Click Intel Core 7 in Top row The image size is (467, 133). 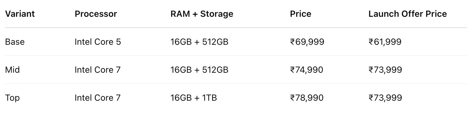[98, 98]
